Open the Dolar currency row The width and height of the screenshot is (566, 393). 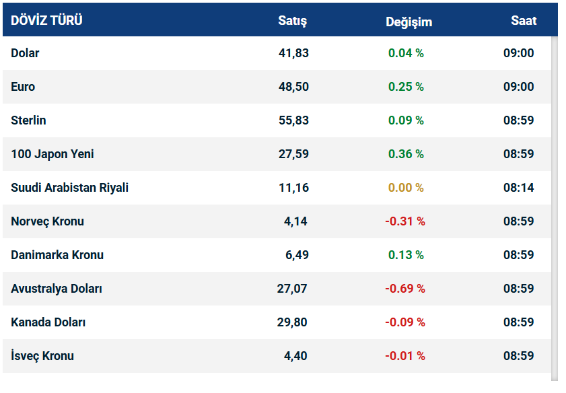point(25,53)
